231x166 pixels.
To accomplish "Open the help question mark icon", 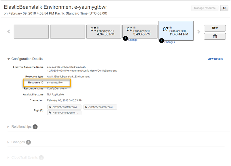I will click(x=224, y=8).
